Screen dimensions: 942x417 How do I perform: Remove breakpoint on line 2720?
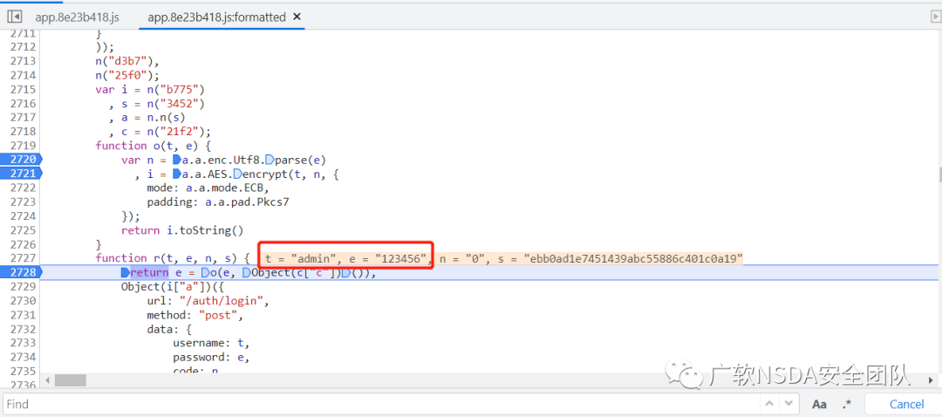coord(20,160)
